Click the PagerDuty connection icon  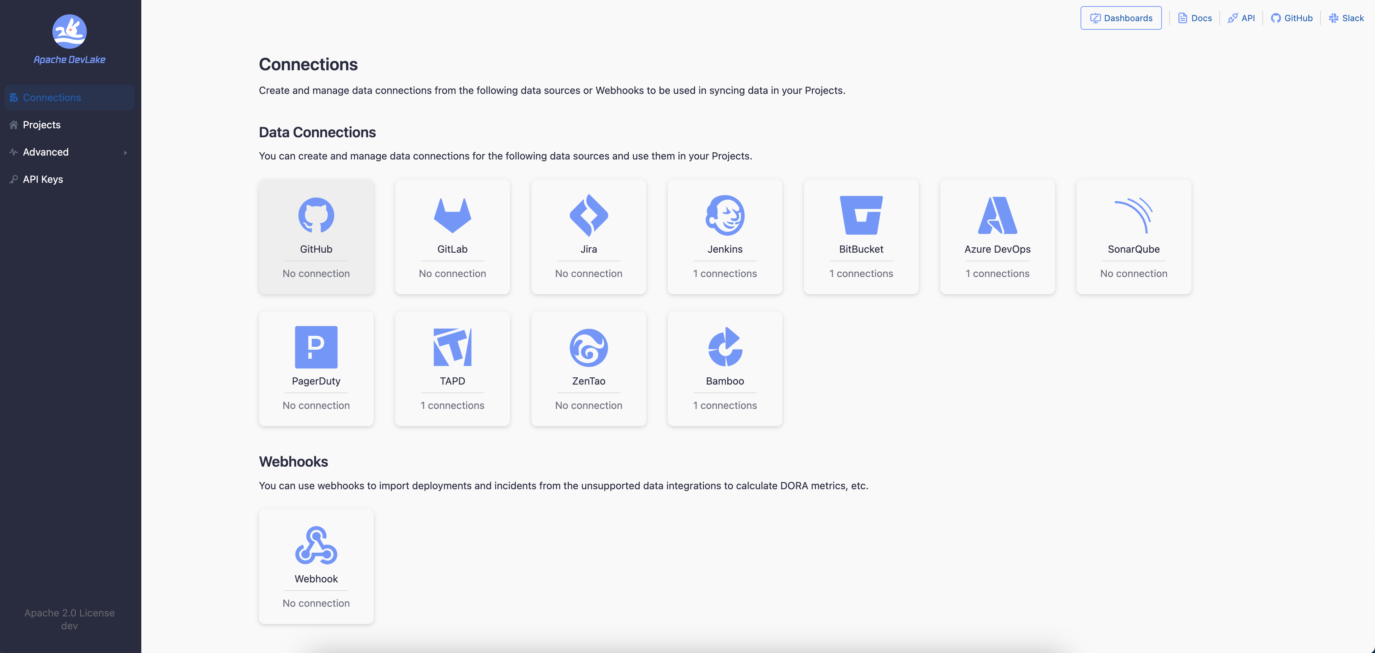[x=316, y=347]
